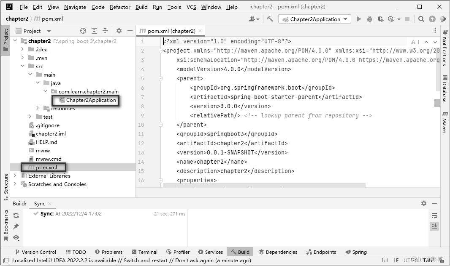Viewport: 450px width, 266px height.
Task: Open Chapter2Application run configuration dropdown
Action: pos(314,19)
